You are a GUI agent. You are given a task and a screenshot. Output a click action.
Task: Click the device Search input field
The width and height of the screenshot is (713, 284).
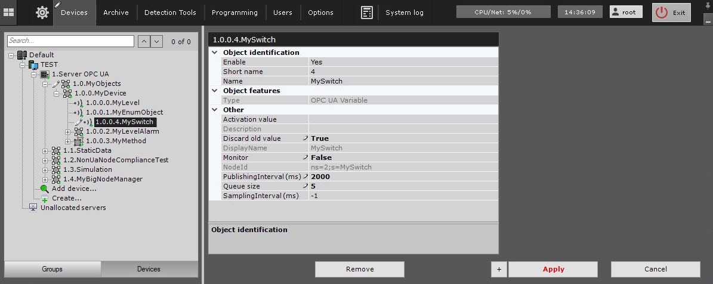70,41
